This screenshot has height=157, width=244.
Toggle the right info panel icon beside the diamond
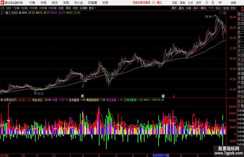pos(224,13)
